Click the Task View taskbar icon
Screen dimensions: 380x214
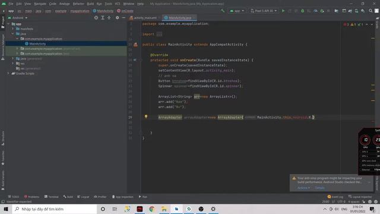click(115, 209)
